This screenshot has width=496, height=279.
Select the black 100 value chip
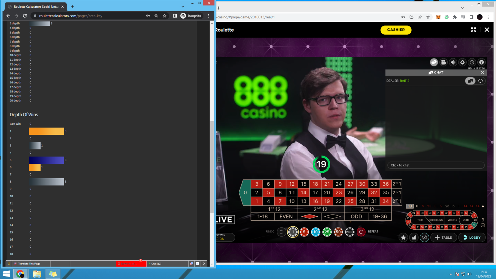tap(350, 232)
